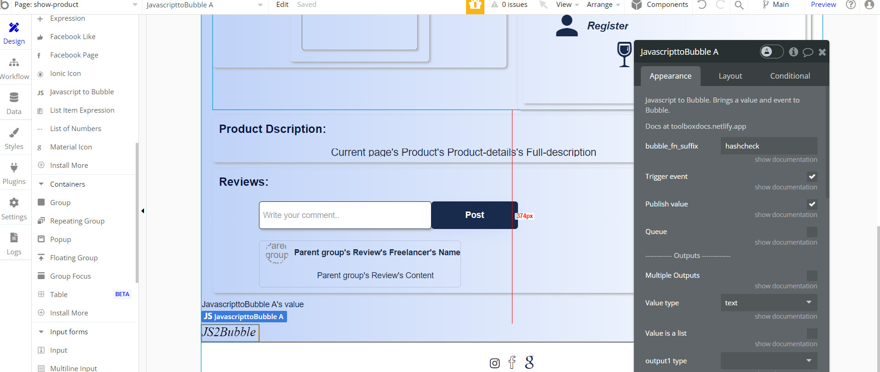Select the Facebook Like element
The height and width of the screenshot is (372, 880).
[73, 37]
